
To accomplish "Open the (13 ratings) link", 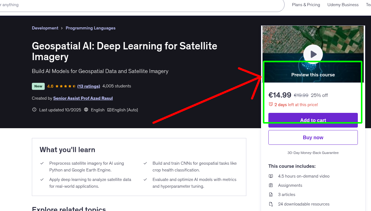I will tap(89, 86).
